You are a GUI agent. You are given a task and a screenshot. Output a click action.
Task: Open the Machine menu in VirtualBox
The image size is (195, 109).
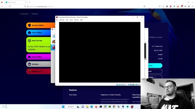[x=62, y=20]
